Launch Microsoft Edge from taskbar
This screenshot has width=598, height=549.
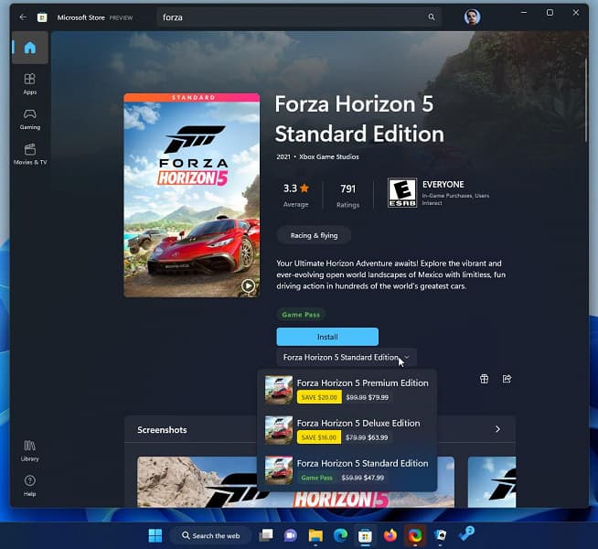pos(340,535)
